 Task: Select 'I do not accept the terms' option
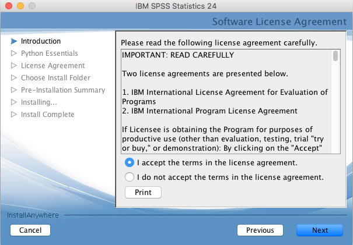130,177
